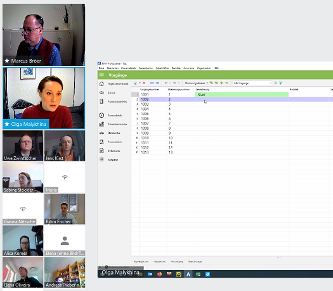Click the Aufgaben sidebar link
Viewport: 333px width, 291px height.
coord(113,159)
